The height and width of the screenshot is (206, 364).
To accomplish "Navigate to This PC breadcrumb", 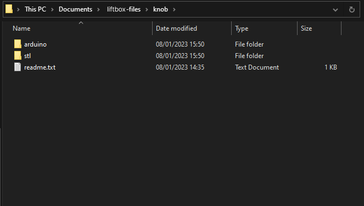I will 35,9.
